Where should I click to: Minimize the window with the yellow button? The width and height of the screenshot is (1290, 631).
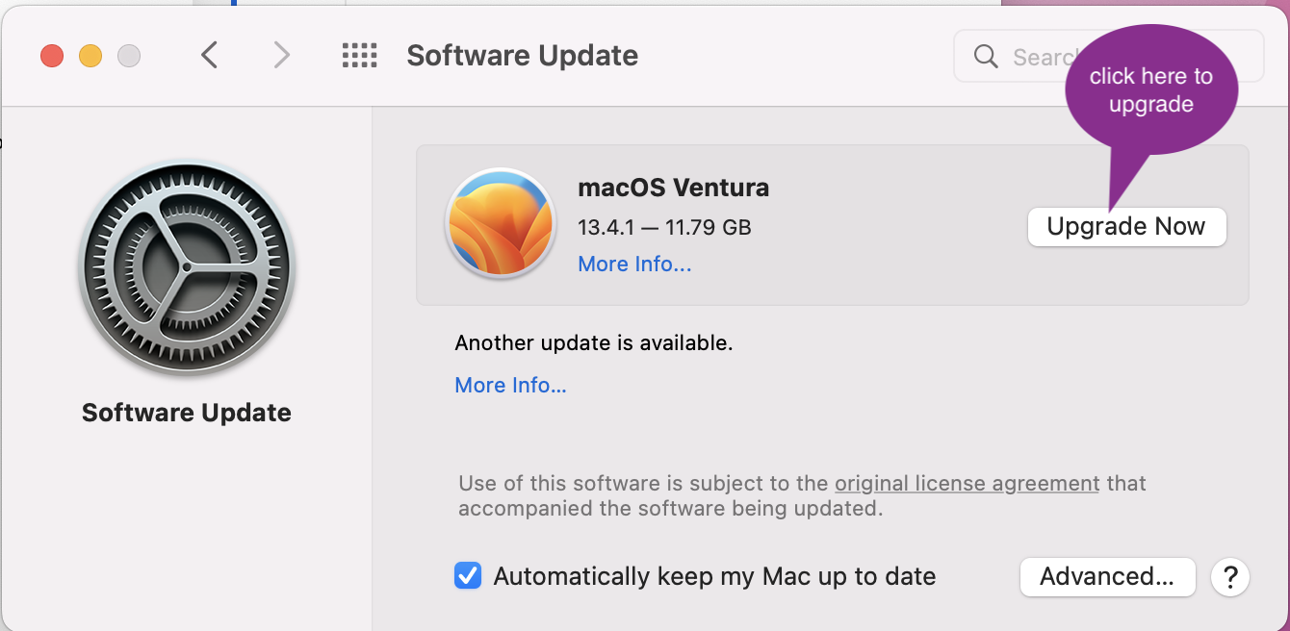(90, 56)
